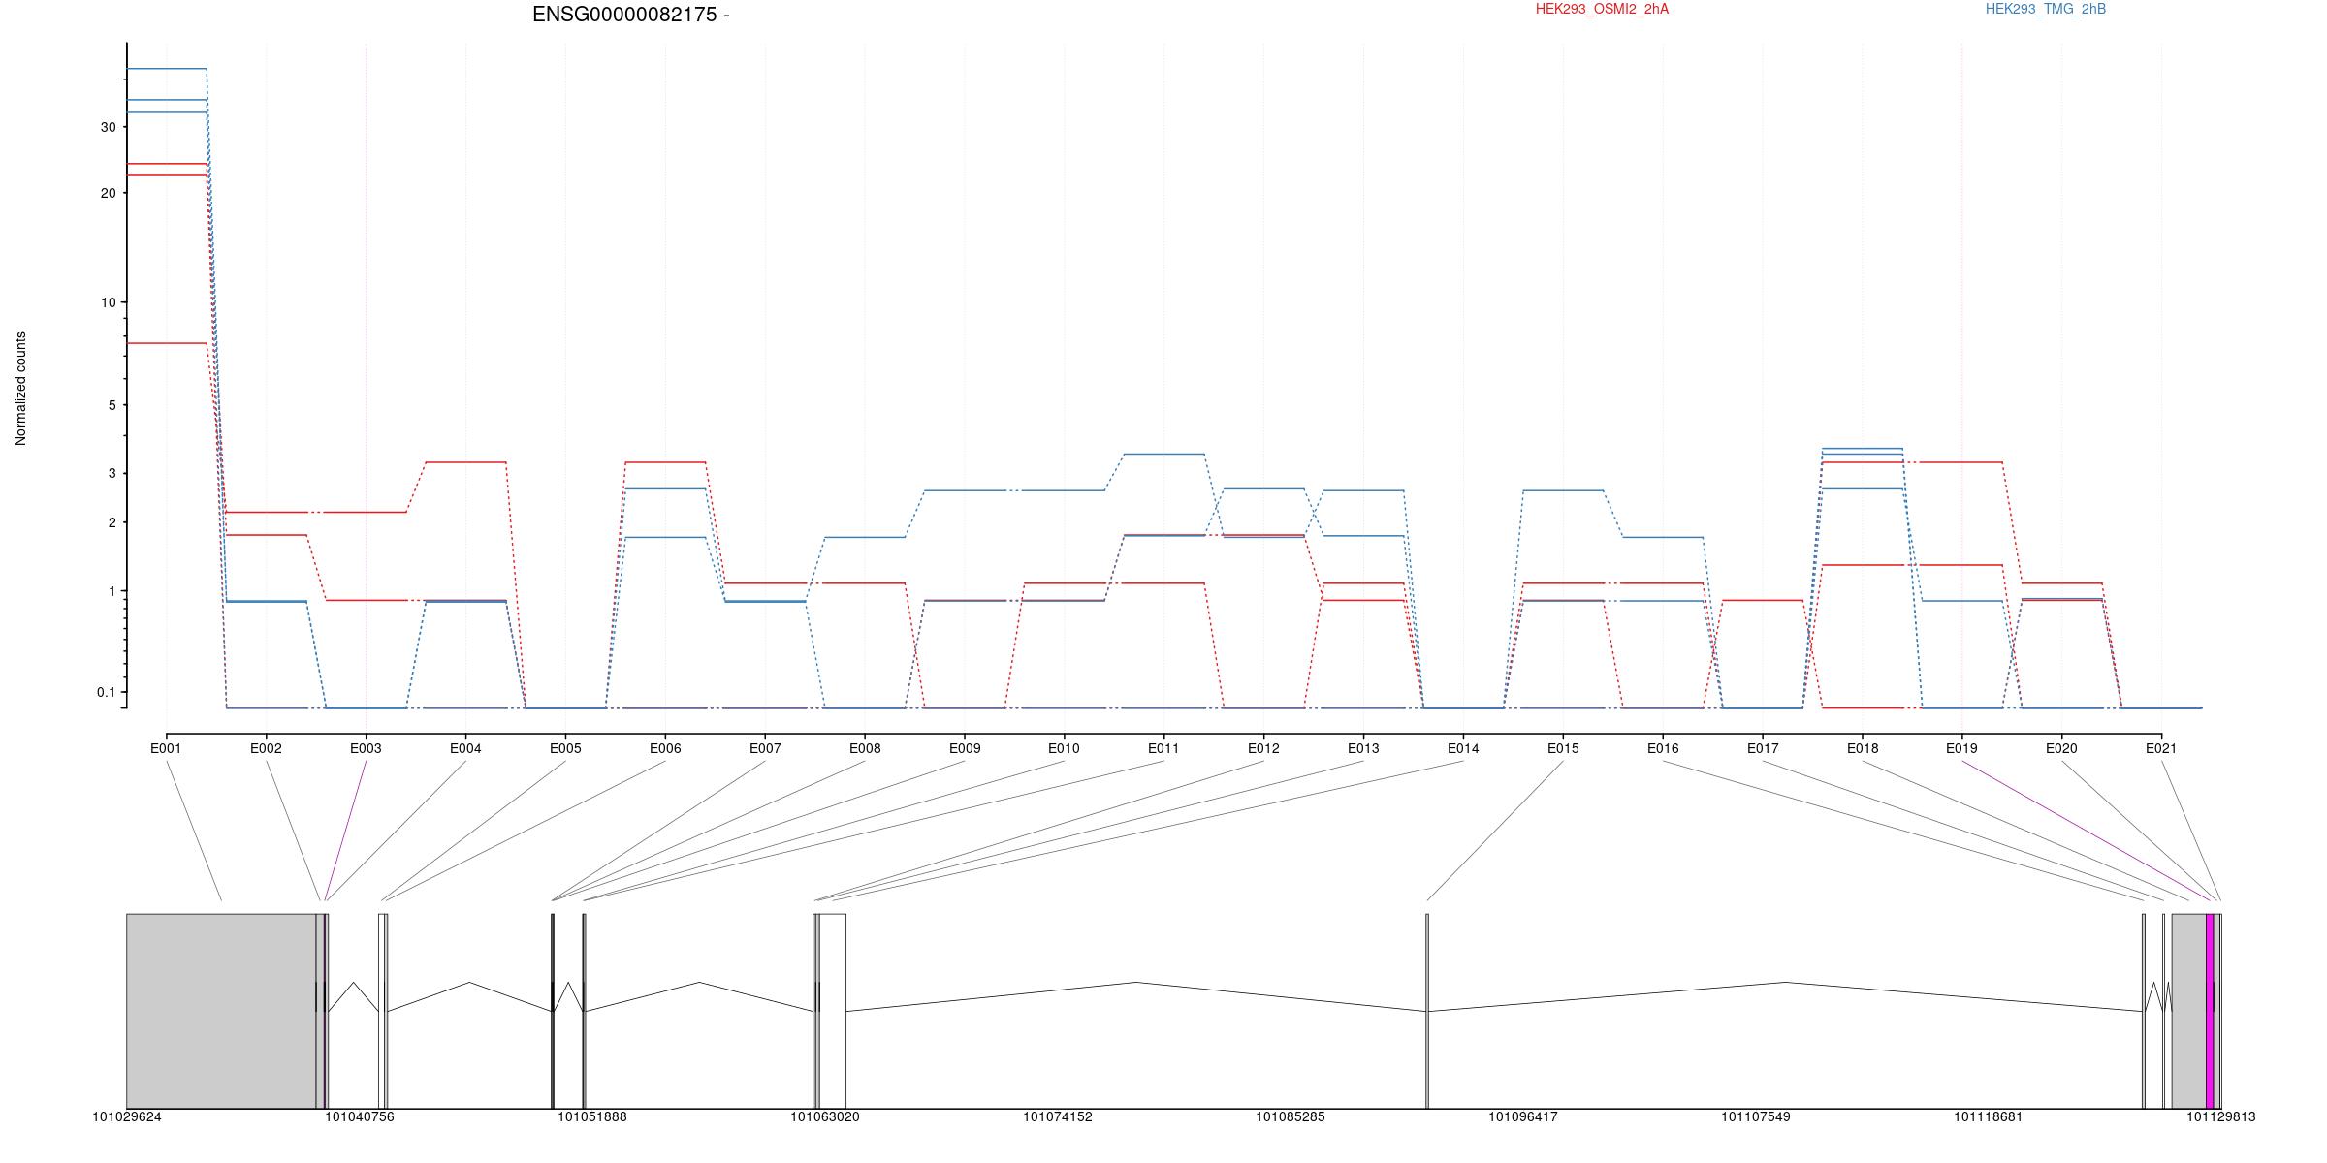Select exon label E002

pyautogui.click(x=266, y=748)
